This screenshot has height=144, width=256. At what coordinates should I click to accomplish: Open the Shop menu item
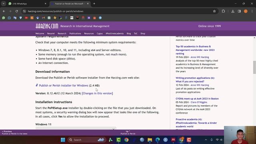pyautogui.click(x=143, y=34)
